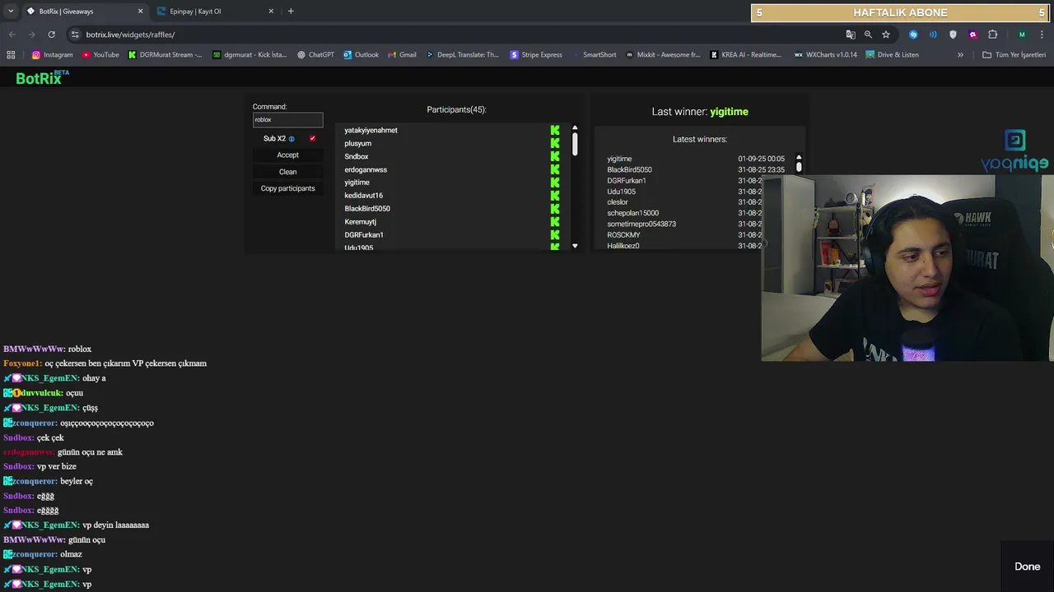This screenshot has width=1054, height=592.
Task: Open the Extensions puzzle menu
Action: 992,35
